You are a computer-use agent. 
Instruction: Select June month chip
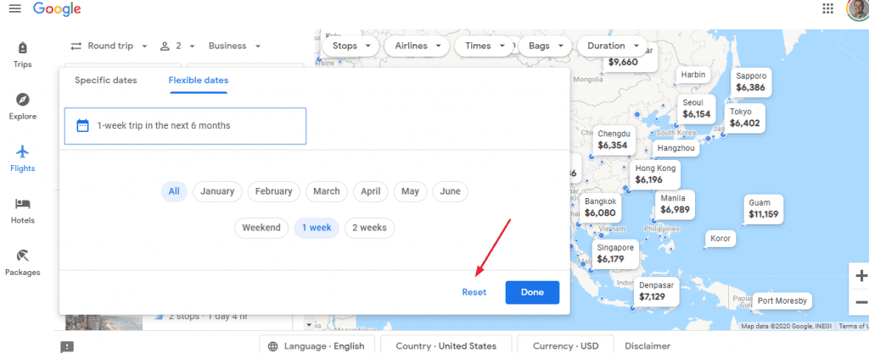tap(450, 191)
